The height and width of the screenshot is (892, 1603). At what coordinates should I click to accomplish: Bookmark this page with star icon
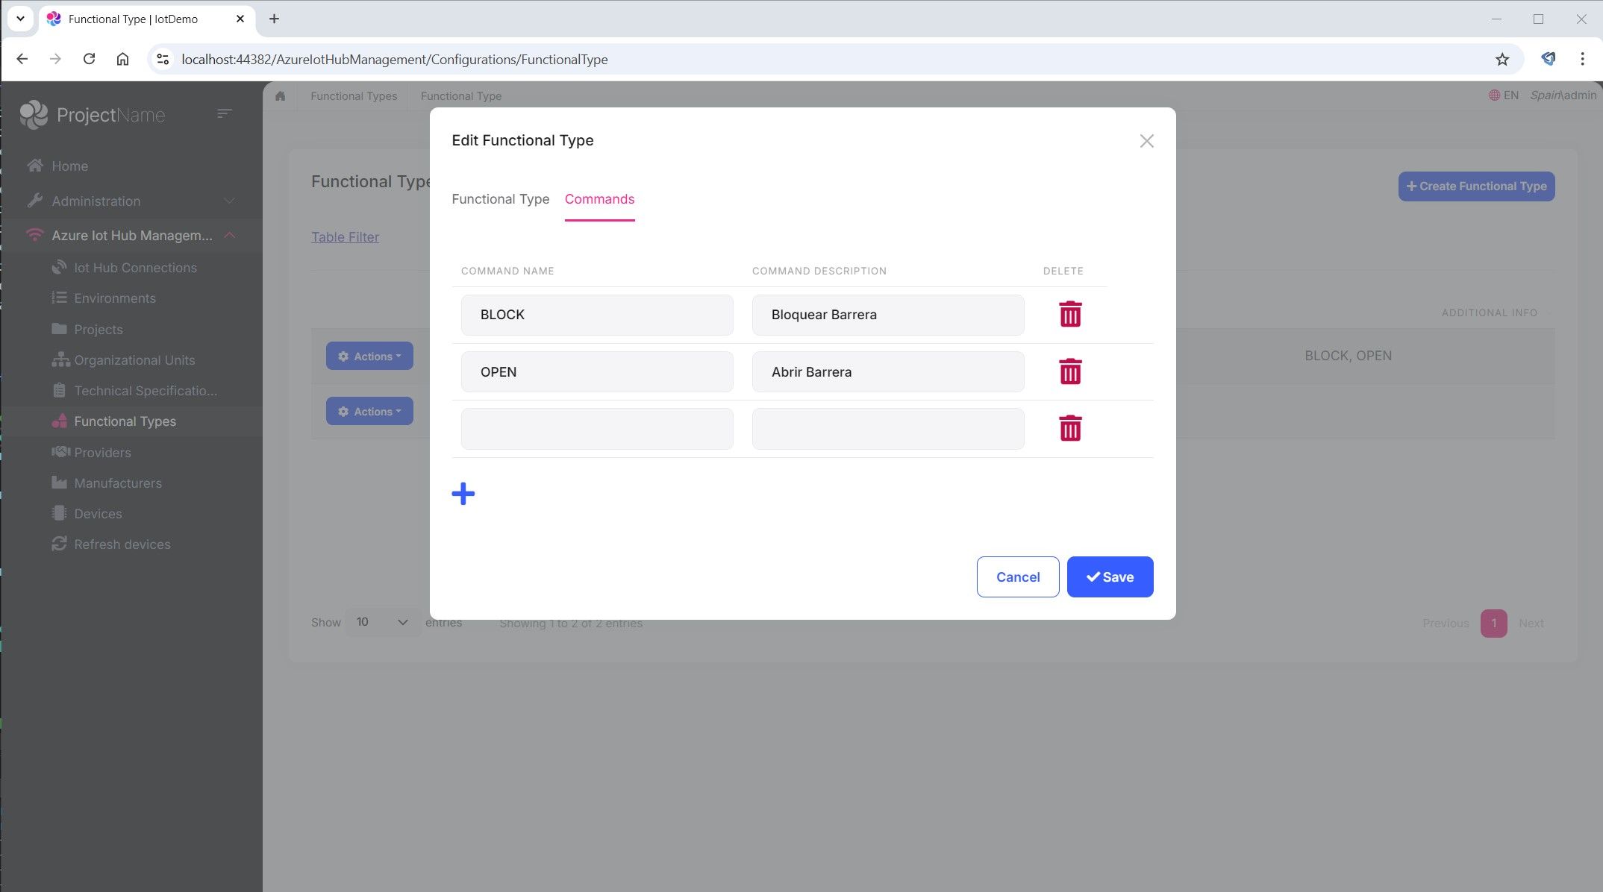1502,60
